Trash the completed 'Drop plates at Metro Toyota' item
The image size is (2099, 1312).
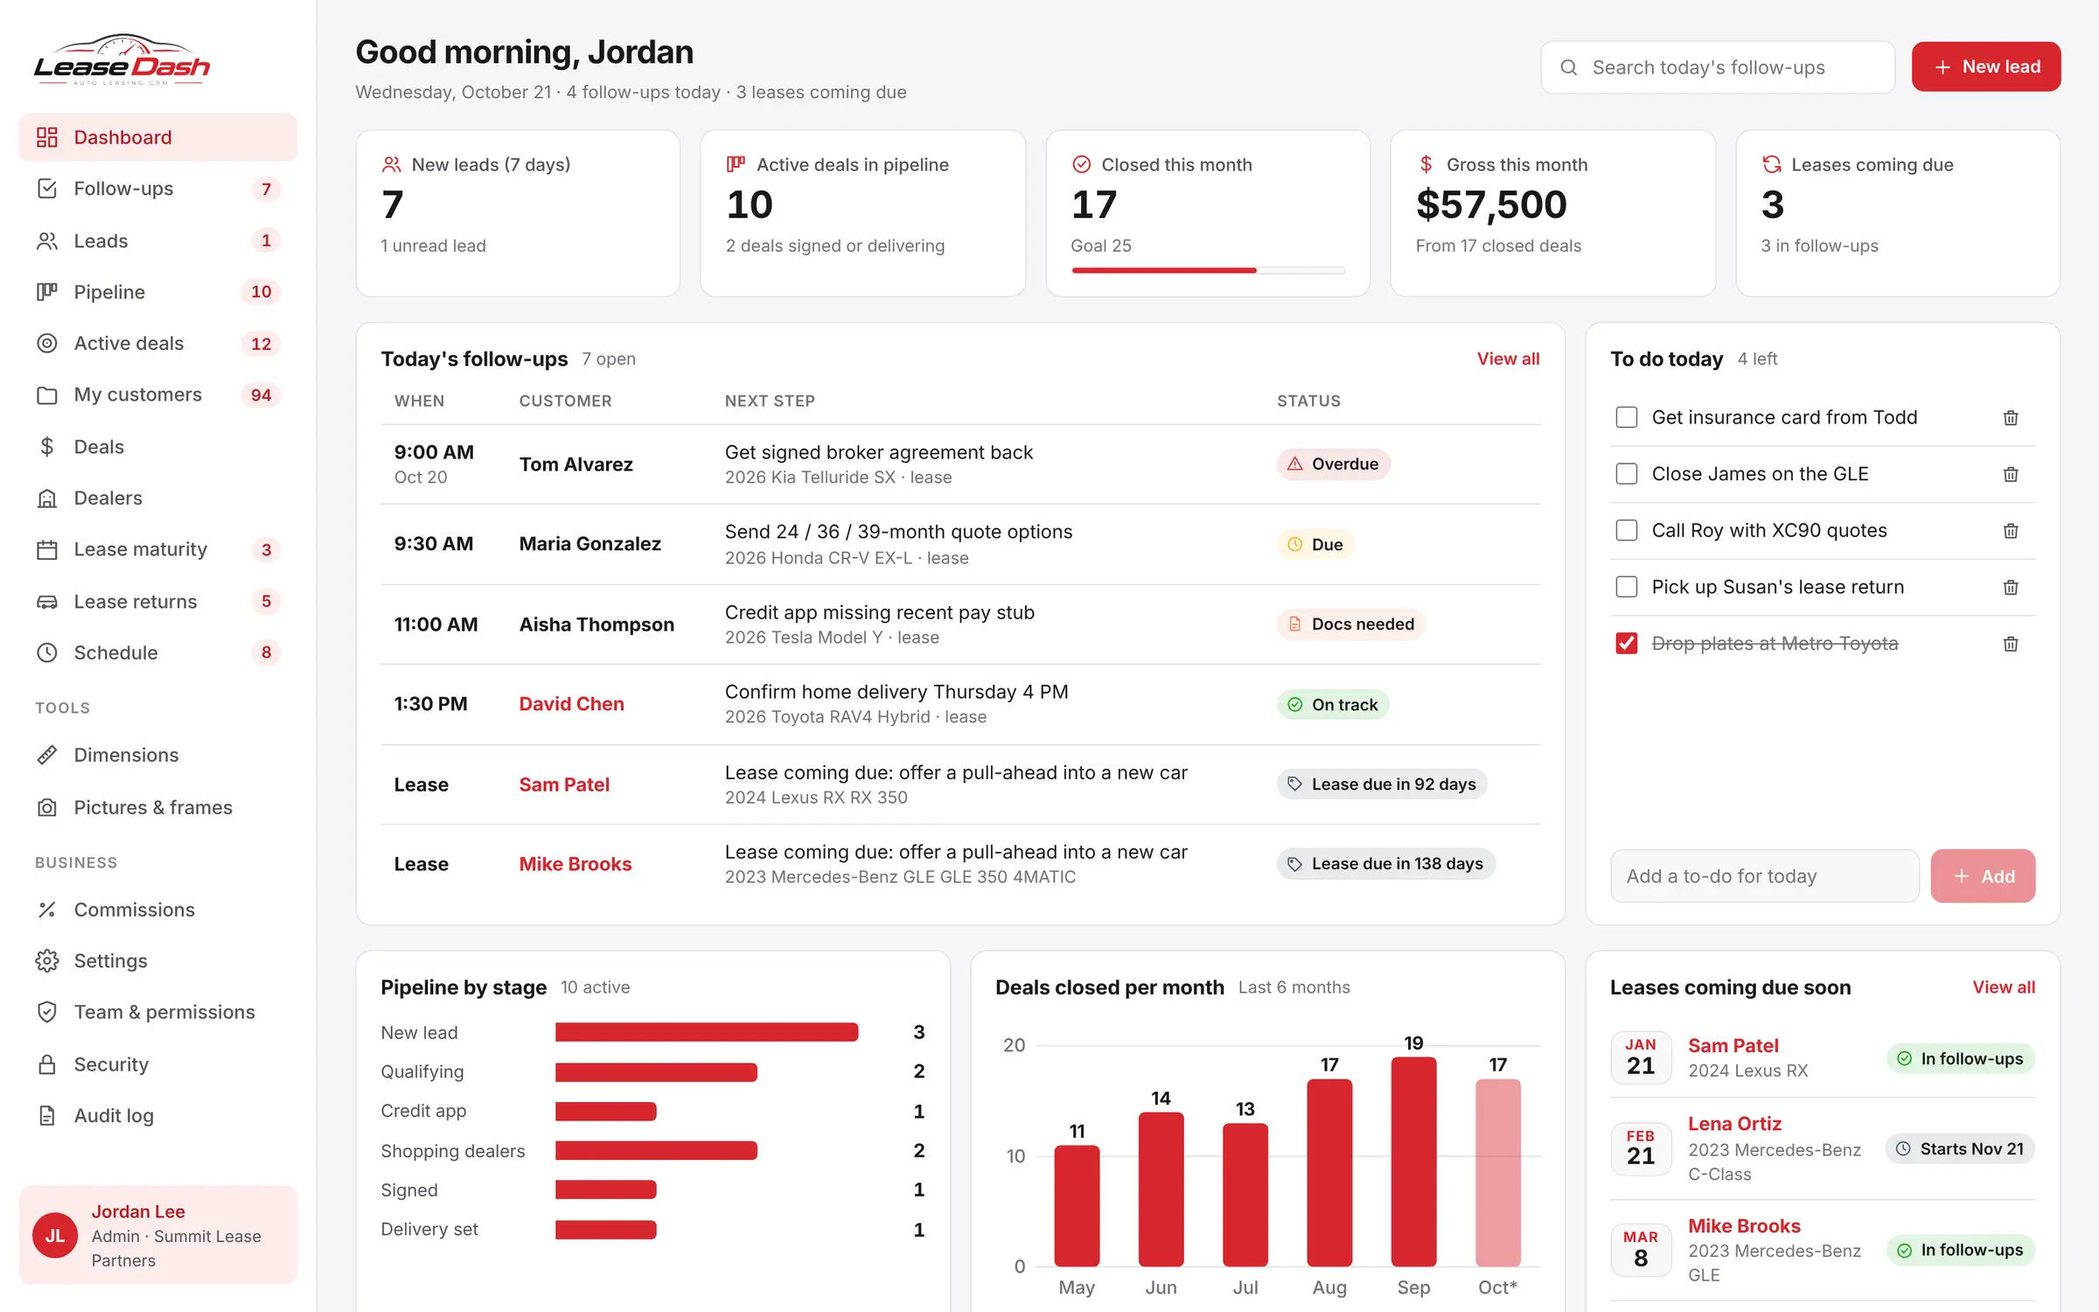(x=2010, y=644)
